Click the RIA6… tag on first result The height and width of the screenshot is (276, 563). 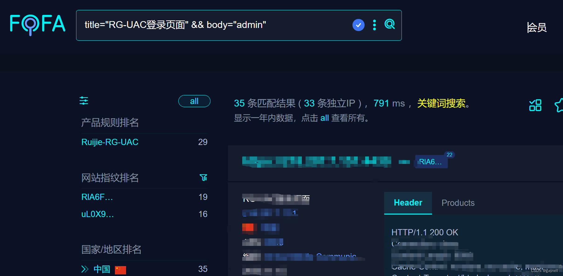[x=431, y=161]
